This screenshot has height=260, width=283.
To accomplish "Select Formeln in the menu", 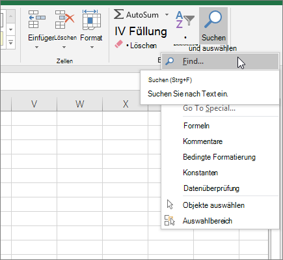I will tap(220, 126).
